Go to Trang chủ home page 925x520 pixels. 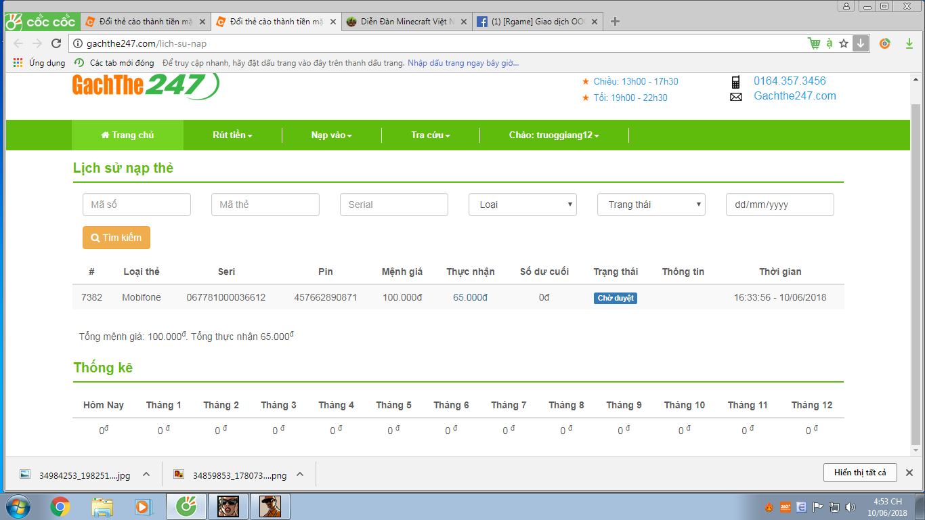click(127, 135)
